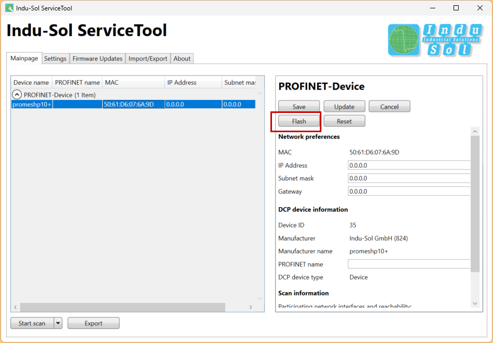
Task: Click the Indu-Sol logo image
Action: click(435, 40)
